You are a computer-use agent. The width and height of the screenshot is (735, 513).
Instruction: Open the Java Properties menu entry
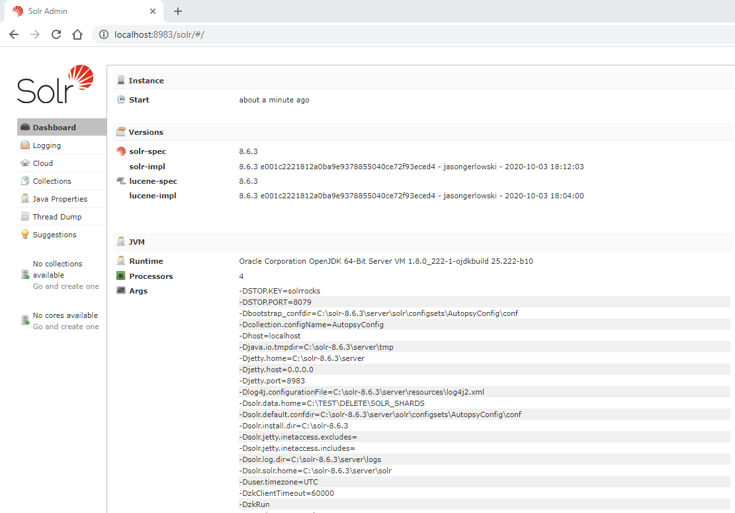(x=60, y=198)
